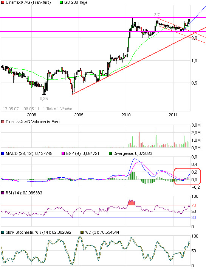Viewport: 206px width, 269px height.
Task: Click the '3,7' high price label
Action: pyautogui.click(x=157, y=15)
